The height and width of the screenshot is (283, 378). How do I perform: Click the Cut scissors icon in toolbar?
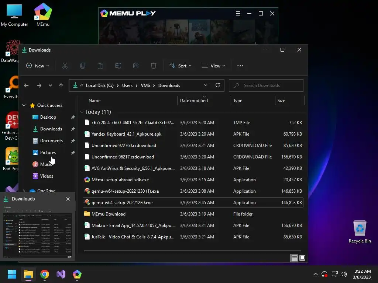coord(65,66)
